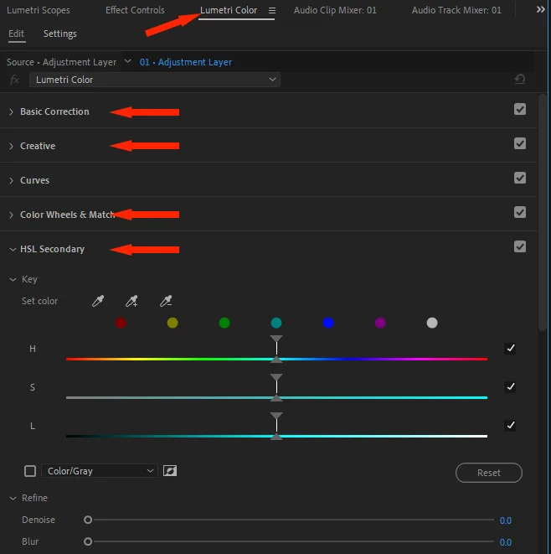Image resolution: width=551 pixels, height=554 pixels.
Task: Click the S saturation range top handle
Action: [x=276, y=377]
